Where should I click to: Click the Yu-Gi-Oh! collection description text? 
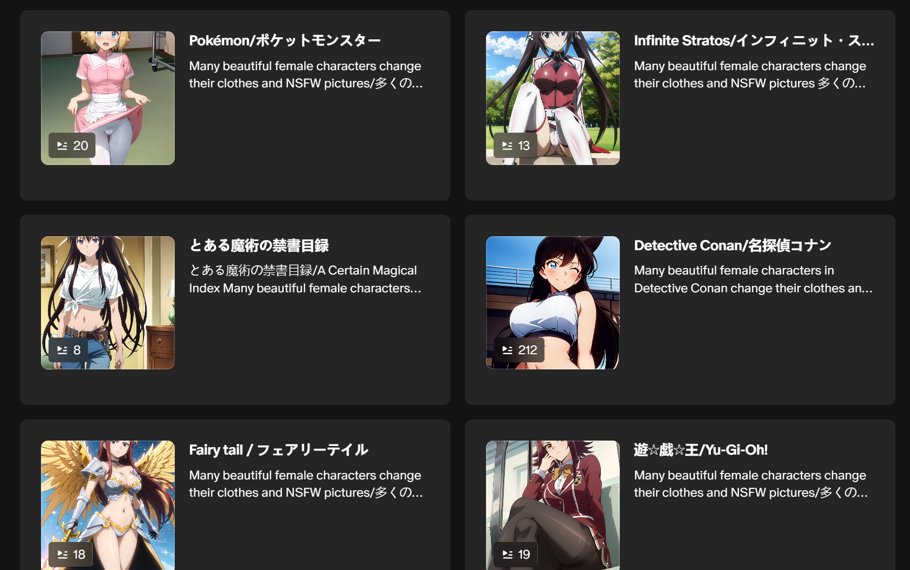(751, 484)
